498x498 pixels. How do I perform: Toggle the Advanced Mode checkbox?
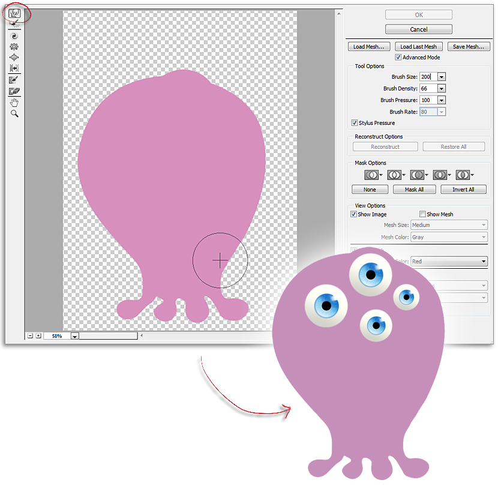tap(398, 57)
